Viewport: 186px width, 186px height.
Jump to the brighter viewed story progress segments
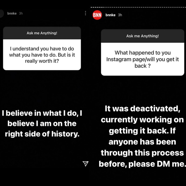tap(97, 7)
